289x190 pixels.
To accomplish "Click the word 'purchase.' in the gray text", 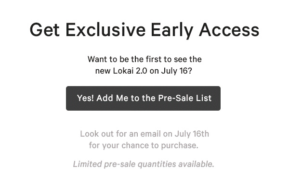I will coord(180,146).
